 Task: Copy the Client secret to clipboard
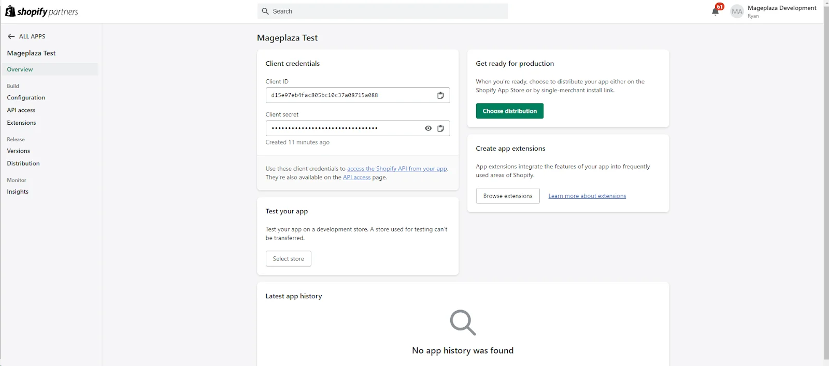[440, 128]
